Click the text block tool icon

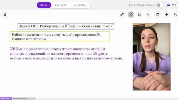click(x=157, y=14)
